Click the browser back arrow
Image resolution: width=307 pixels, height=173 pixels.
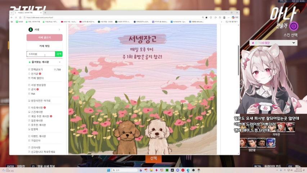click(x=12, y=17)
